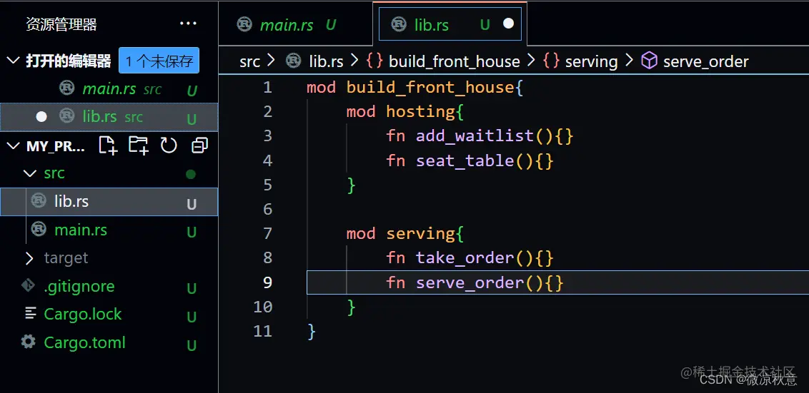The width and height of the screenshot is (809, 393).
Task: Click add_waitlist function name in code
Action: coord(475,136)
